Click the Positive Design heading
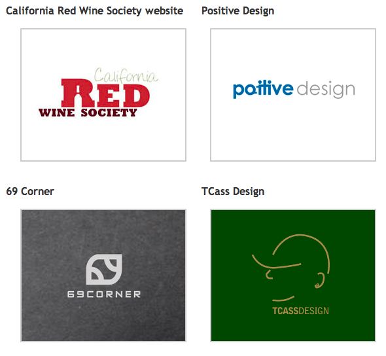386x356 pixels. tap(237, 11)
